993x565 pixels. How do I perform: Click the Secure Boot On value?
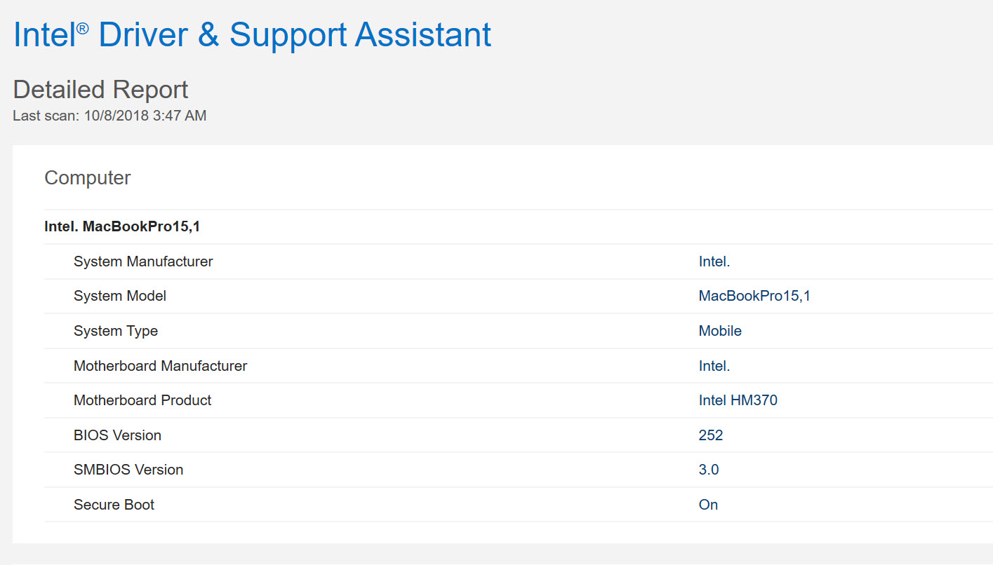708,505
